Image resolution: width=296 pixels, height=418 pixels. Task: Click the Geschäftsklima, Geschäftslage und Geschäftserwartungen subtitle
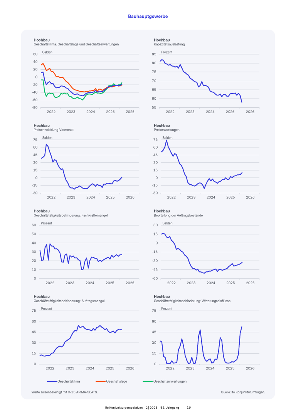(x=76, y=44)
